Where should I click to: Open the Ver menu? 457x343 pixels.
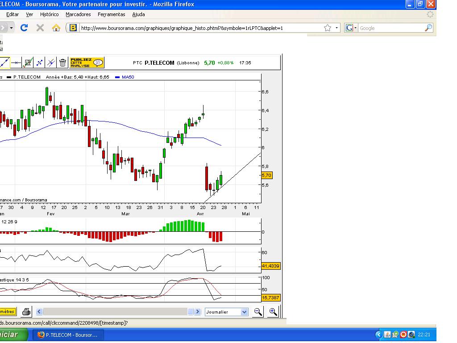click(x=29, y=14)
